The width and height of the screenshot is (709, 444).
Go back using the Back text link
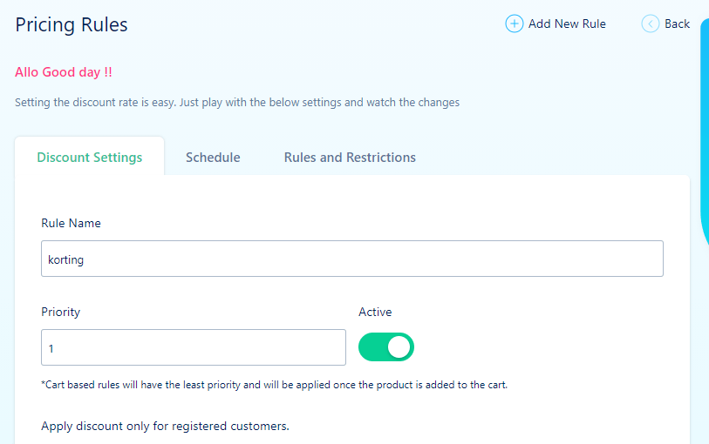tap(677, 24)
